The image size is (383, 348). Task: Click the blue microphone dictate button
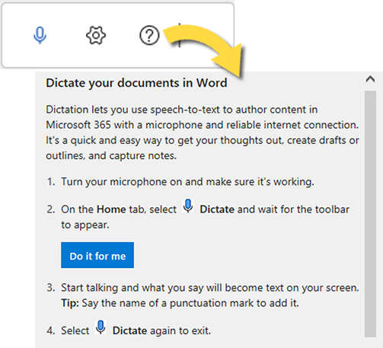(40, 35)
